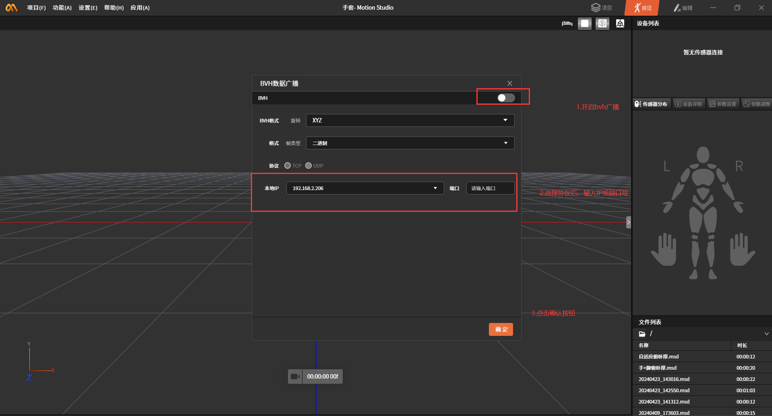Collapse the right panel with arrow handle
The image size is (772, 416).
[628, 222]
